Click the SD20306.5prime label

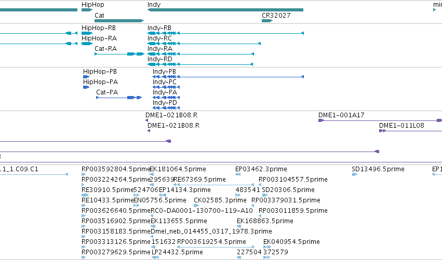pyautogui.click(x=288, y=190)
